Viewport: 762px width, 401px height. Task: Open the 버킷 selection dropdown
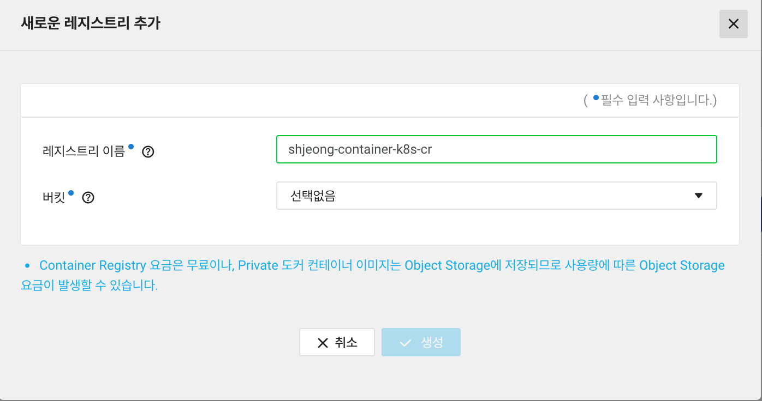(496, 195)
